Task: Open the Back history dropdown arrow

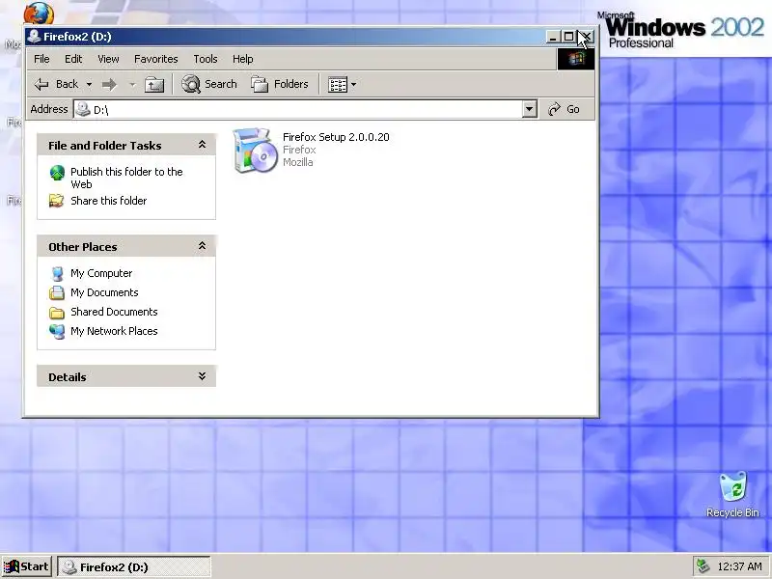Action: [x=89, y=84]
